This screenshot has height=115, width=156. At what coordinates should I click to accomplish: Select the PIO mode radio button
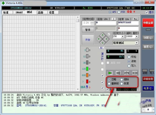(119, 12)
